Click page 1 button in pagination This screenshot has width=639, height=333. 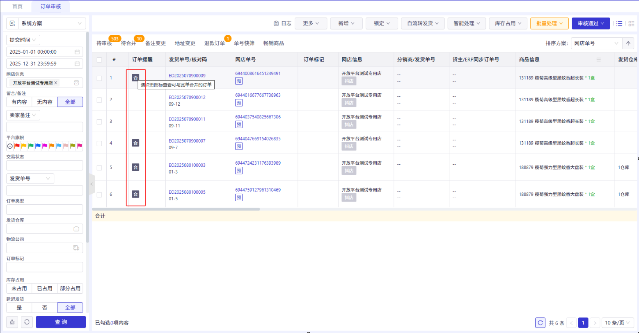(583, 323)
